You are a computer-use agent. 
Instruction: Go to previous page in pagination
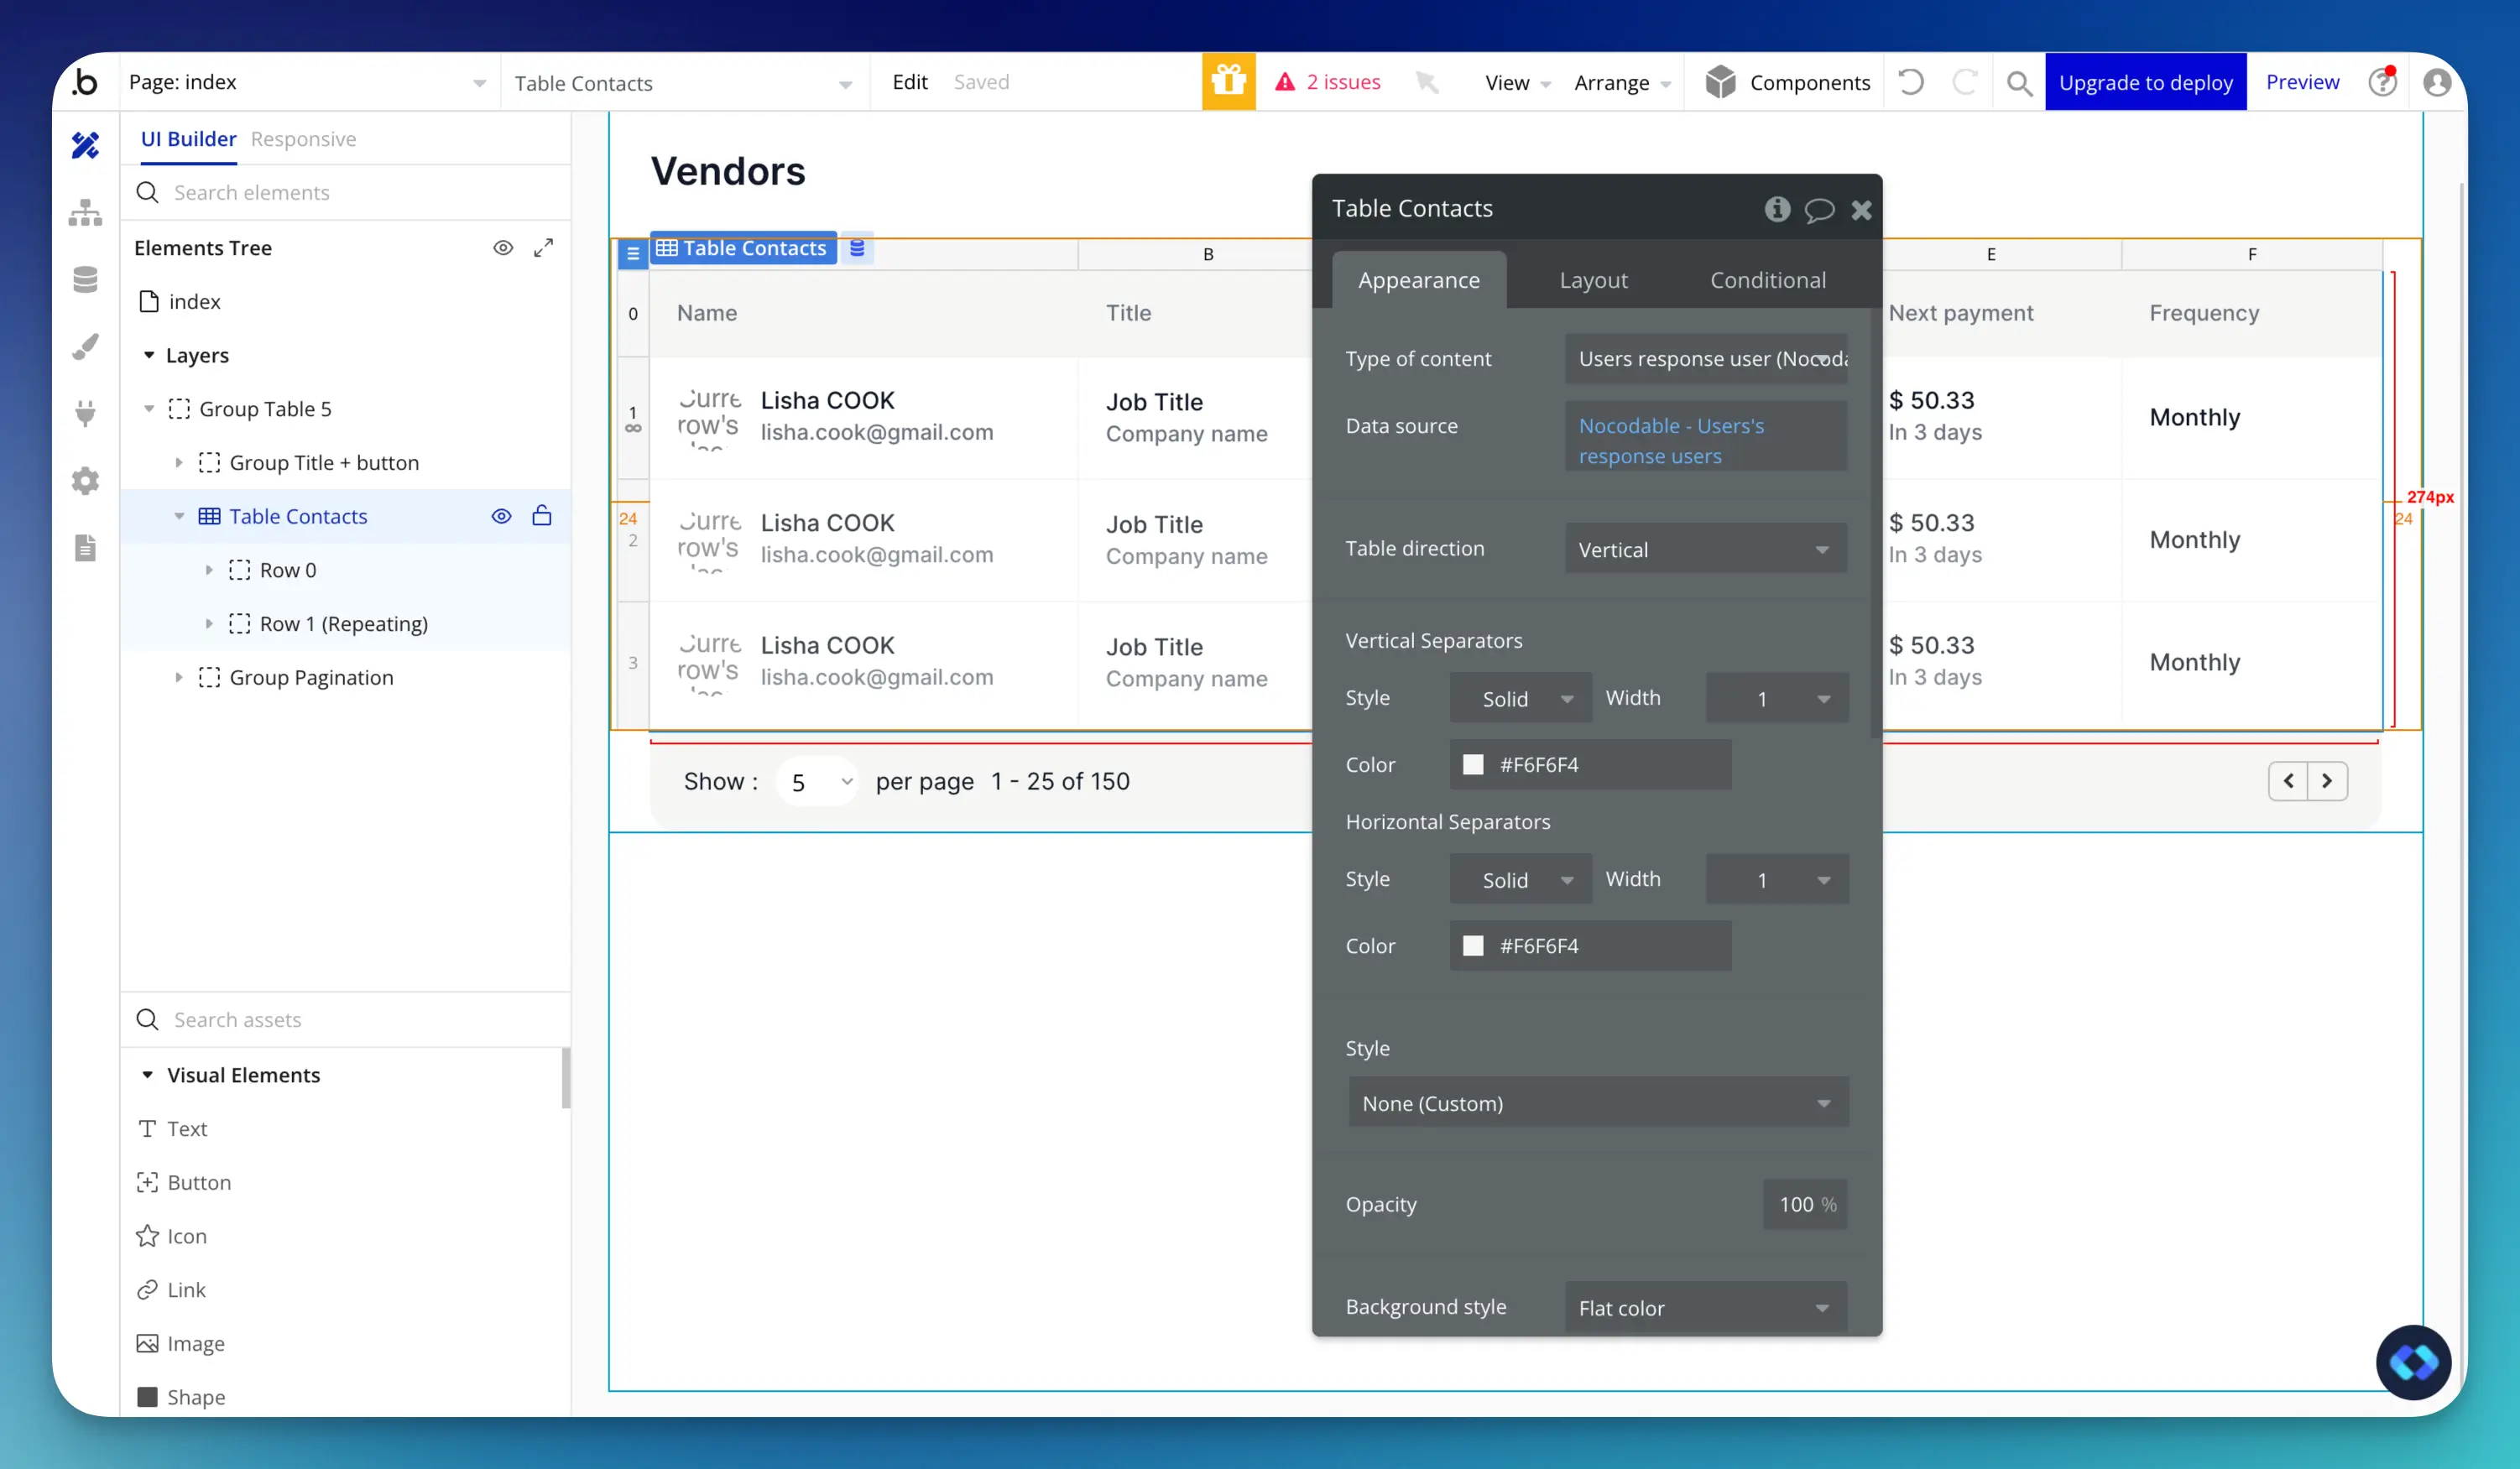tap(2288, 781)
